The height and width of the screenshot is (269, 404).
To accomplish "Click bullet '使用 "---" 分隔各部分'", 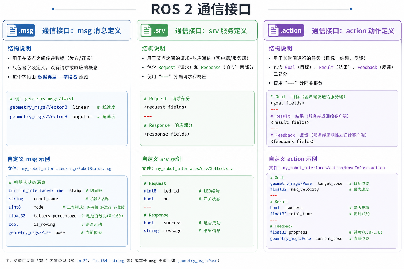I will tap(298, 83).
